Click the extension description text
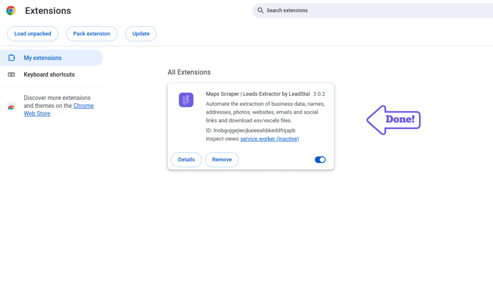Screen dimensions: 493x288 click(x=265, y=112)
